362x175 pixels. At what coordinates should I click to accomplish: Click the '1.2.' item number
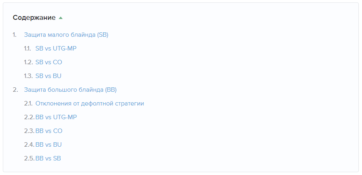click(x=28, y=62)
